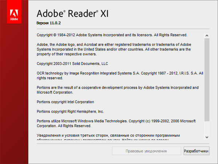Click the scroll up arrow
The height and width of the screenshot is (164, 218).
[x=207, y=36]
